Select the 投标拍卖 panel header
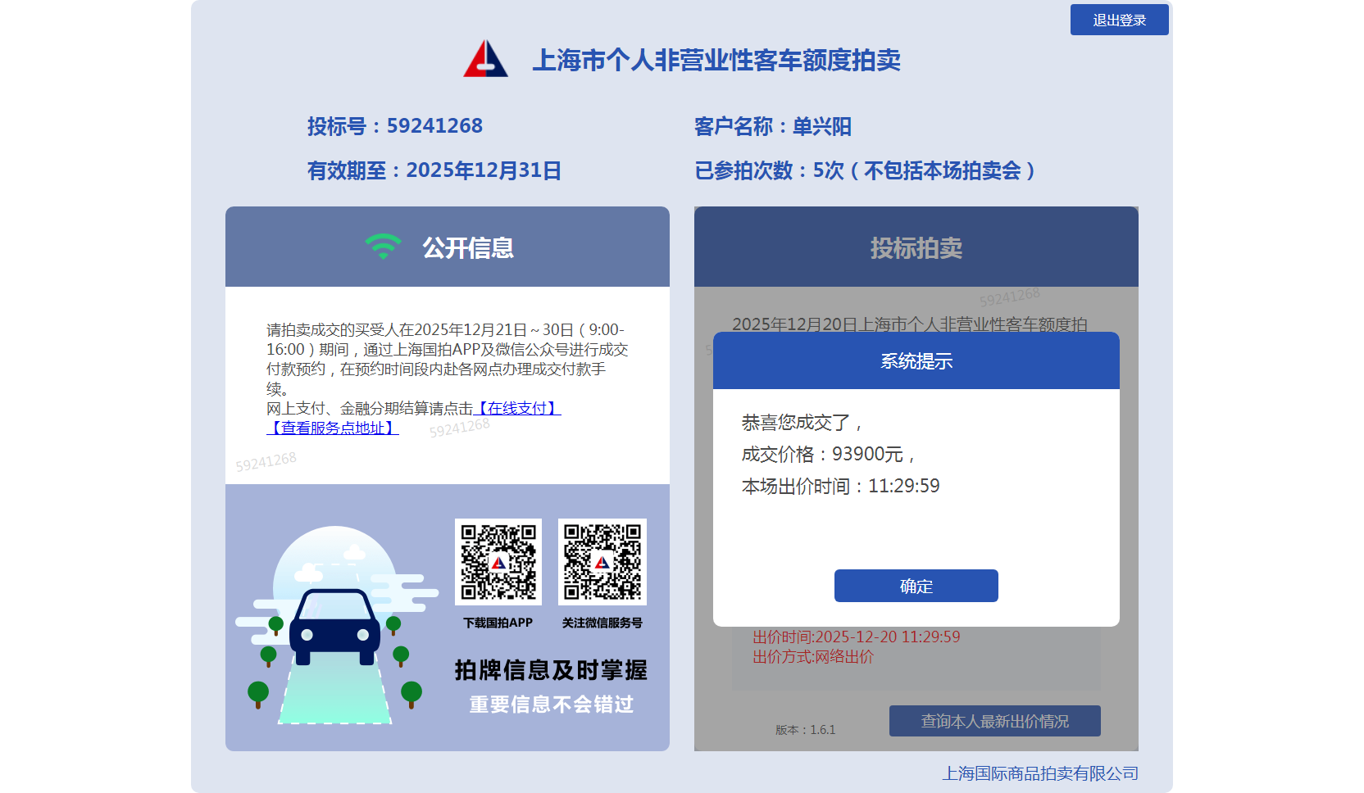Screen dimensions: 1364x793 (916, 247)
